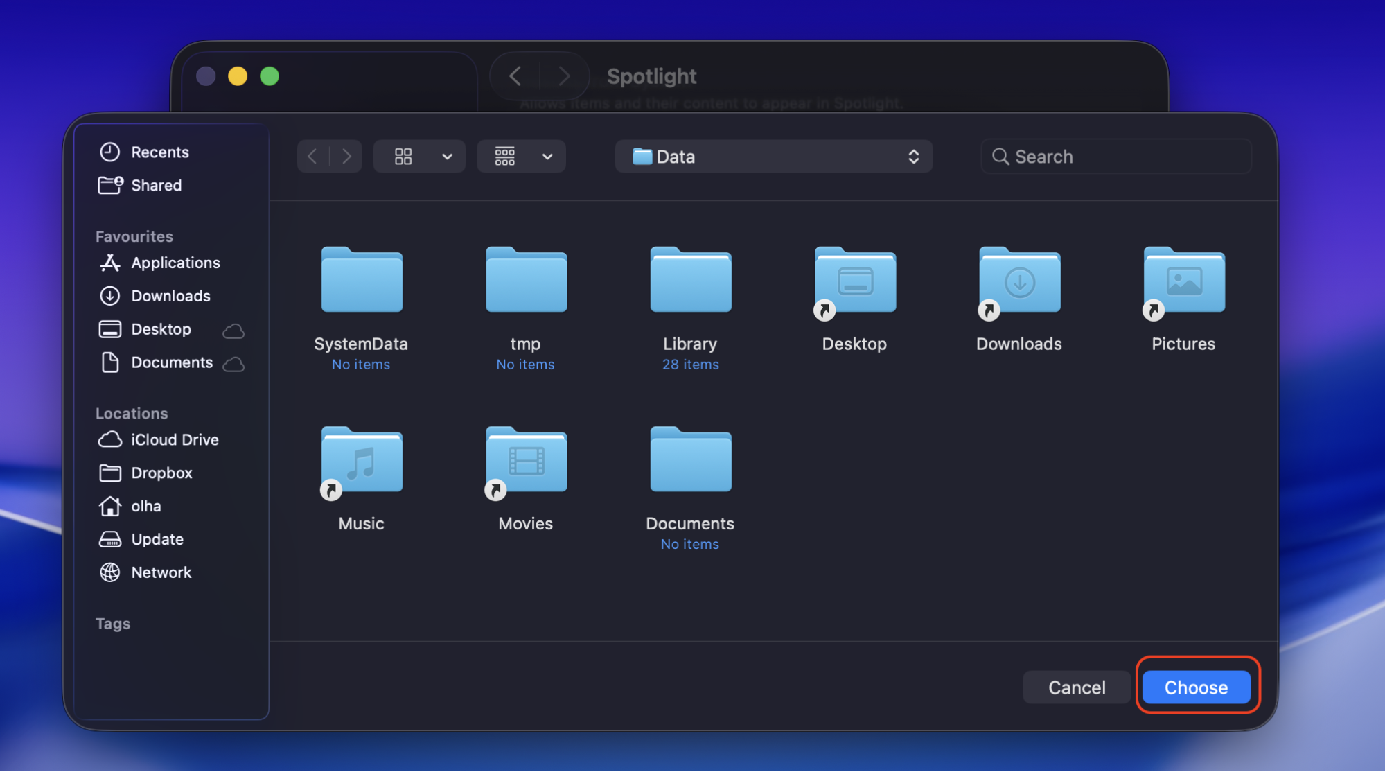Open Dropbox location in sidebar
The width and height of the screenshot is (1385, 772).
[x=146, y=473]
